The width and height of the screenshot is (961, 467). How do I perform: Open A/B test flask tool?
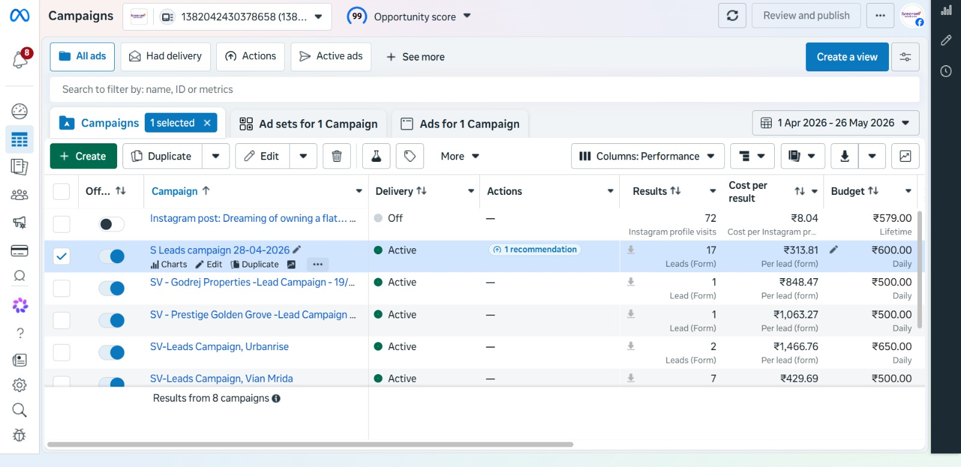377,156
